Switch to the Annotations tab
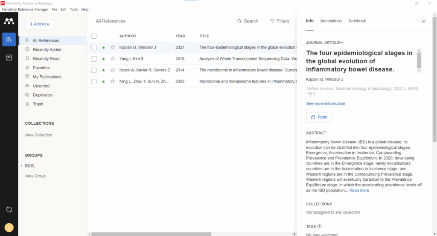This screenshot has width=437, height=236. [331, 21]
